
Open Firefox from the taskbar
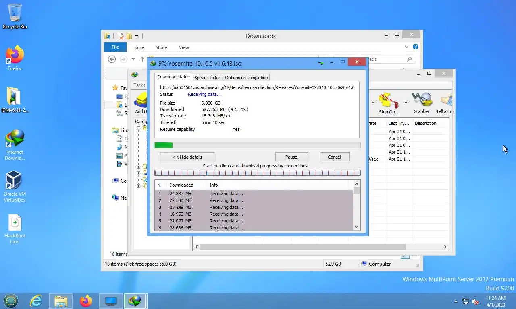[85, 301]
